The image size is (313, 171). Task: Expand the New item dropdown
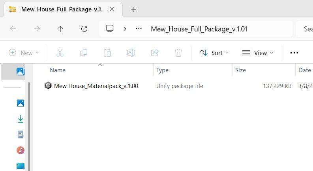(24, 53)
